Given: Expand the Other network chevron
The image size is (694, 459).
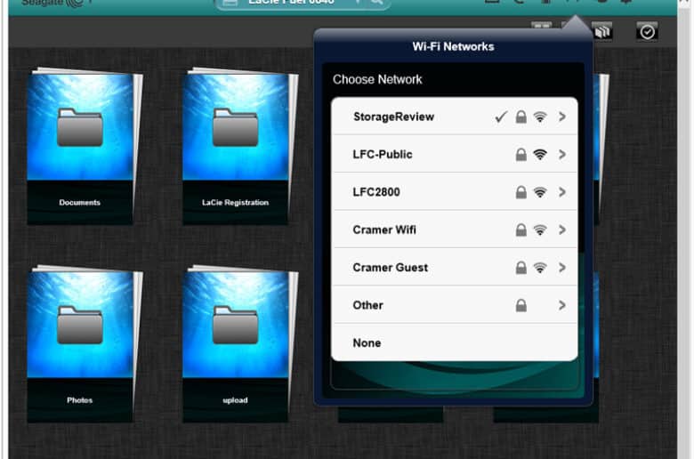Looking at the screenshot, I should [x=562, y=305].
